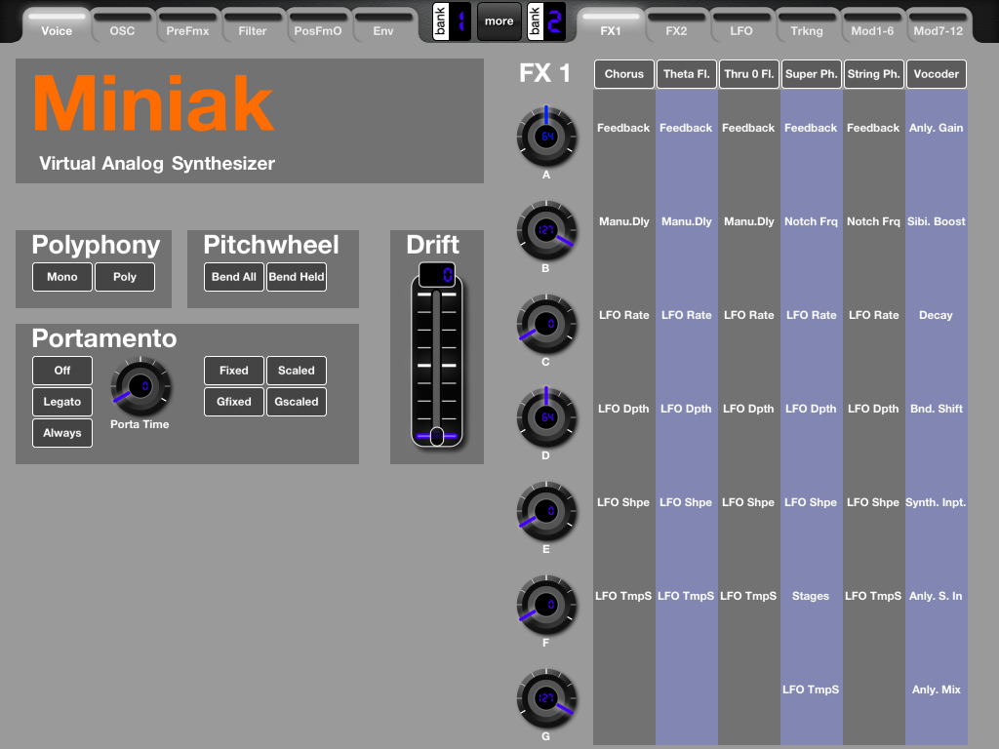Select the FX1 tab

click(x=611, y=25)
